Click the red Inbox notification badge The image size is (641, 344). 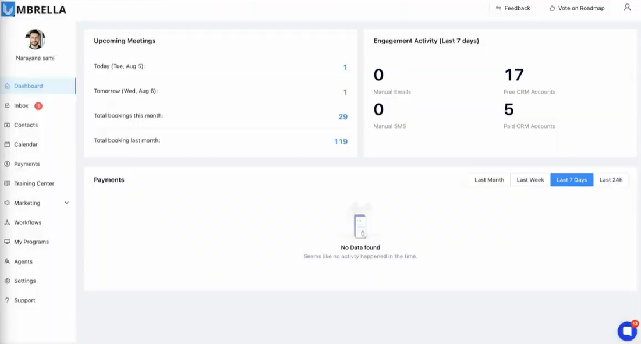click(x=38, y=106)
